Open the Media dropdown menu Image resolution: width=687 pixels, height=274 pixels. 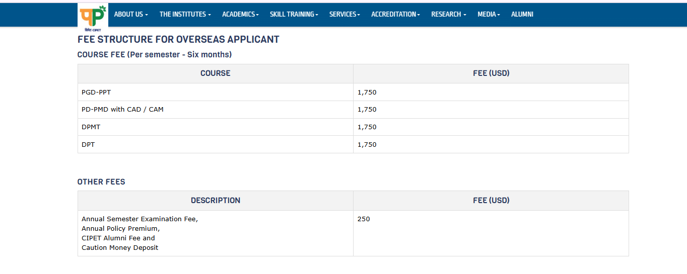(x=489, y=15)
